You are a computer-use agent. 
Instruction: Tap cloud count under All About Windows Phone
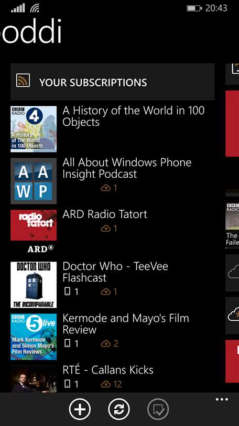tap(109, 188)
